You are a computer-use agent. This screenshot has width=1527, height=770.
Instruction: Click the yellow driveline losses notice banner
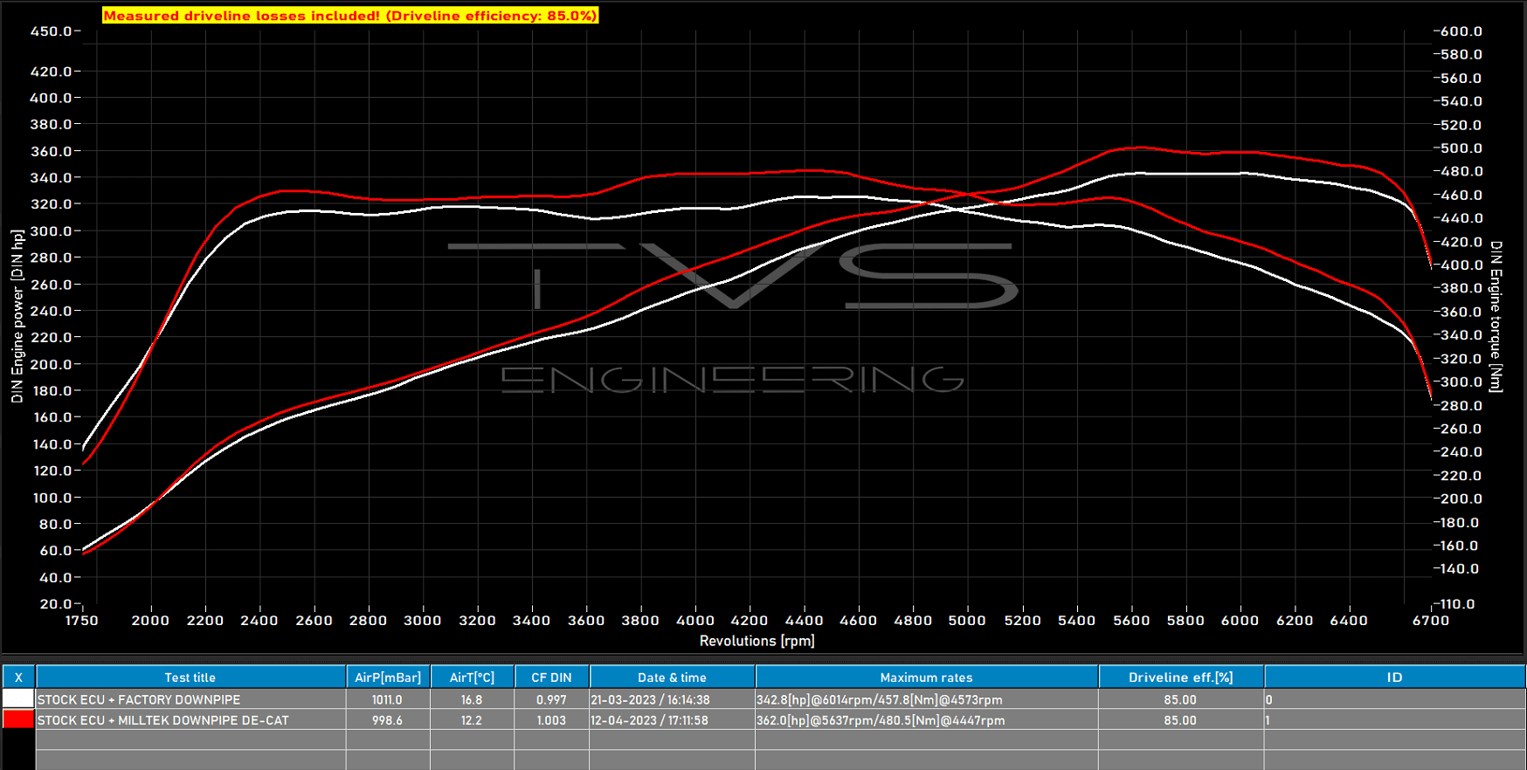350,15
